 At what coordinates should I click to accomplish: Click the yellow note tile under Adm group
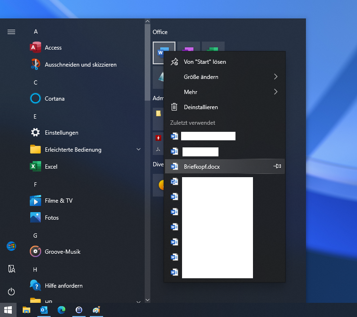(x=158, y=113)
